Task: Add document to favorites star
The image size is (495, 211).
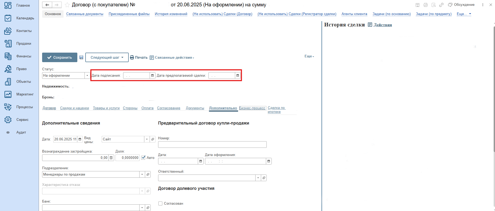Action: click(x=67, y=5)
